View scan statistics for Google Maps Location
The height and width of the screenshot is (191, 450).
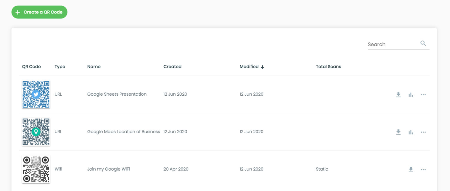(x=411, y=132)
